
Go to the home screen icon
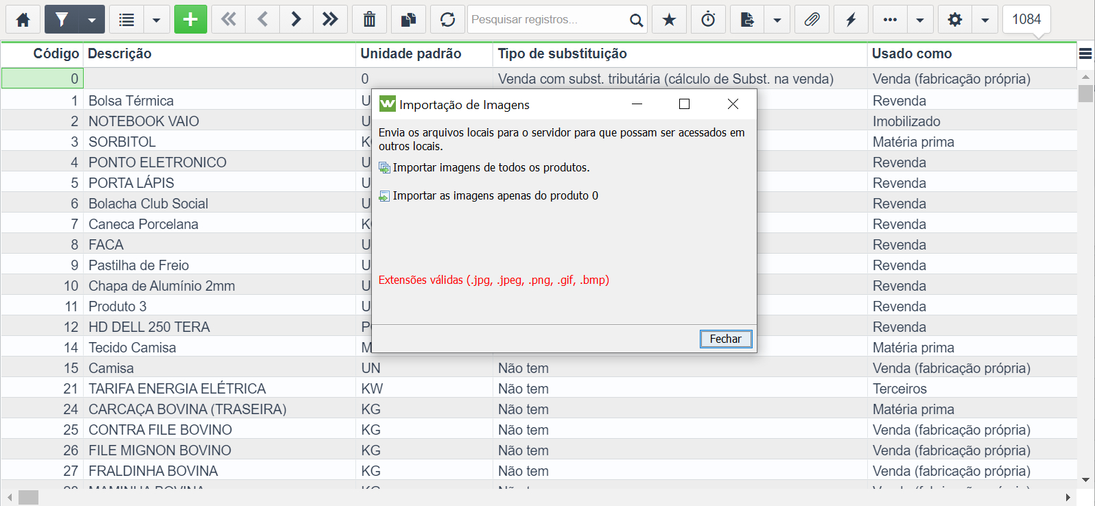[x=23, y=19]
